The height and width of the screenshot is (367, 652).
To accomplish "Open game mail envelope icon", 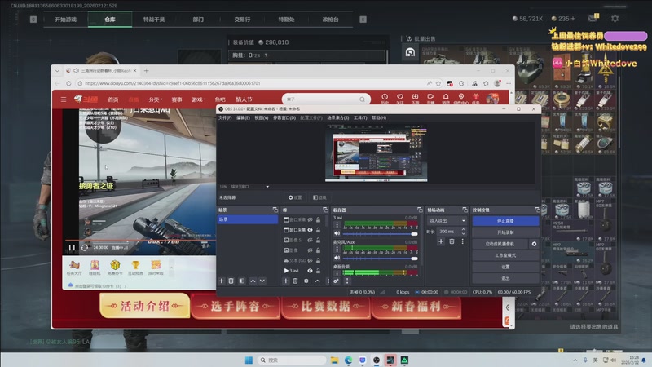I will coord(593,18).
